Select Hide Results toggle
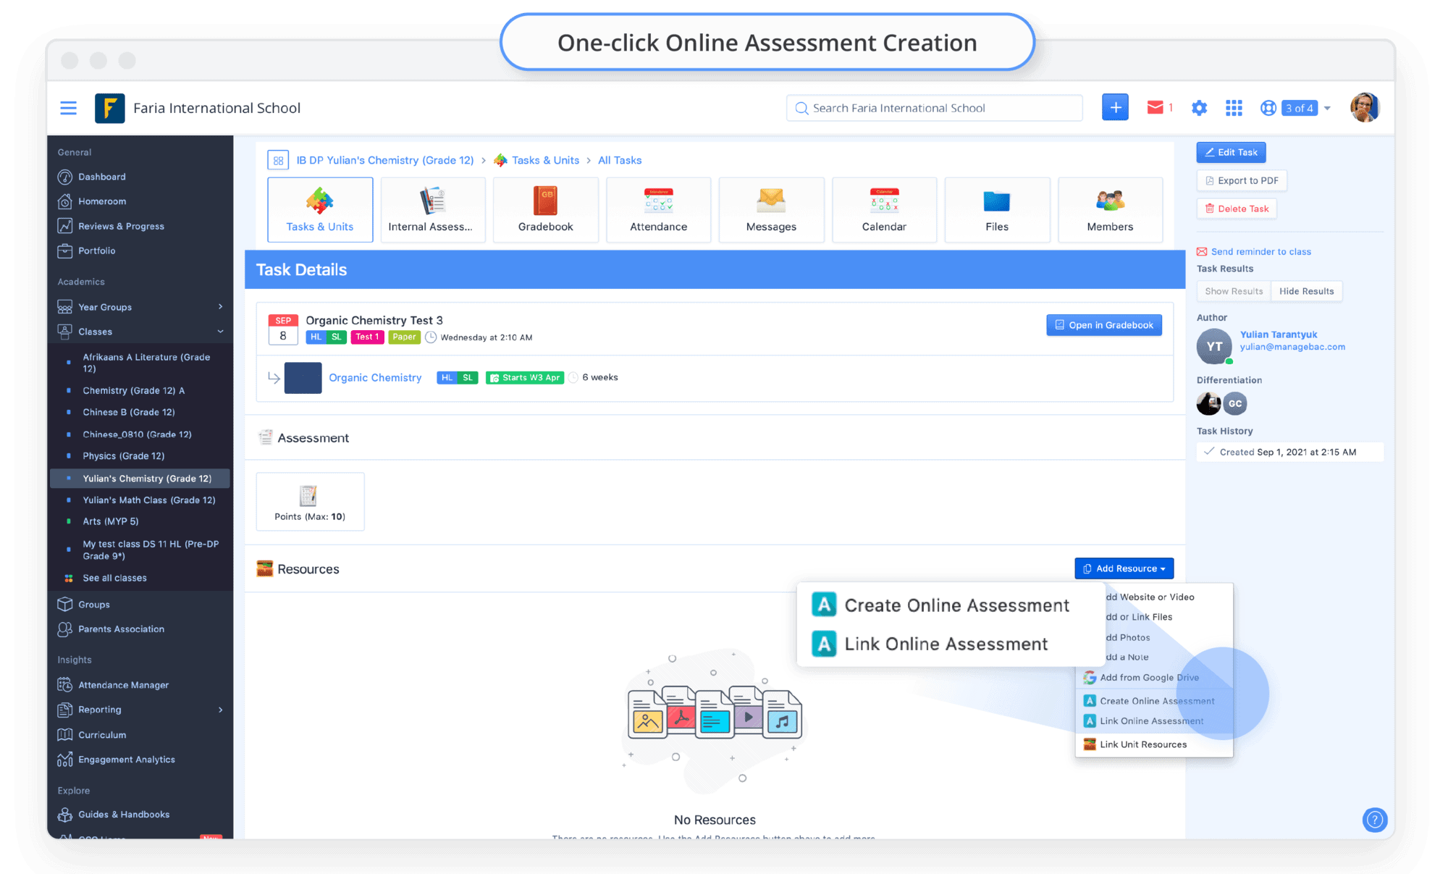 click(x=1306, y=291)
